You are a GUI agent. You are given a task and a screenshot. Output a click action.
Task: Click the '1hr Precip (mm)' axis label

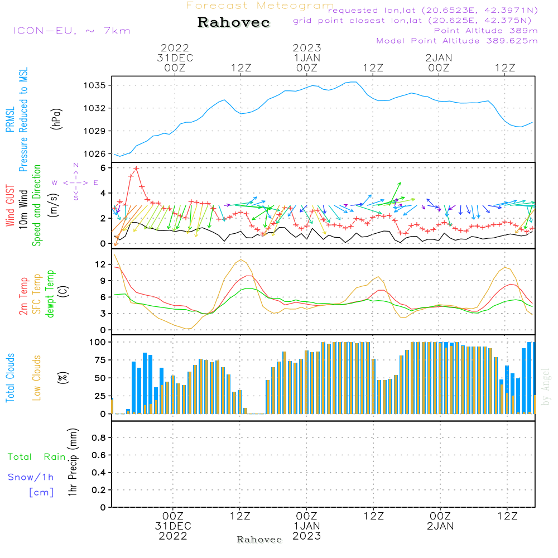pos(73,462)
